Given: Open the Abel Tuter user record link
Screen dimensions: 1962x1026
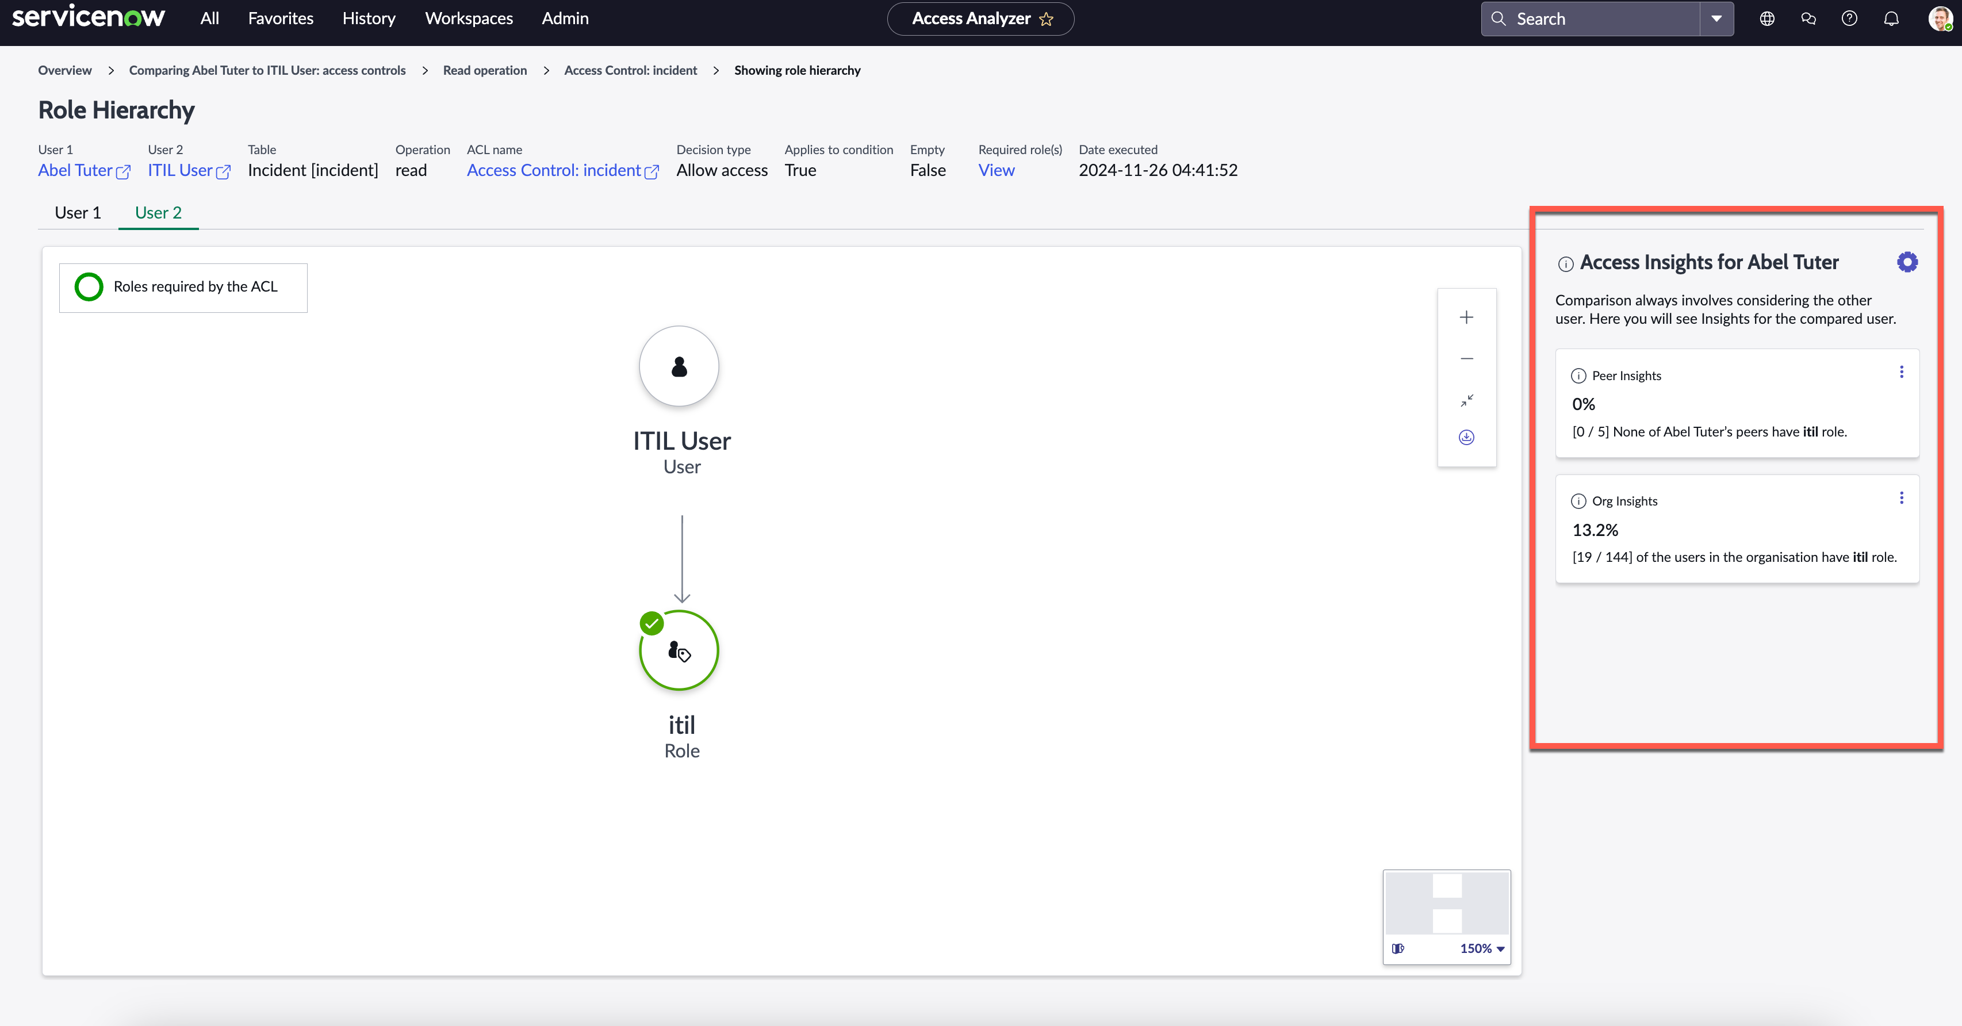Looking at the screenshot, I should pos(84,171).
